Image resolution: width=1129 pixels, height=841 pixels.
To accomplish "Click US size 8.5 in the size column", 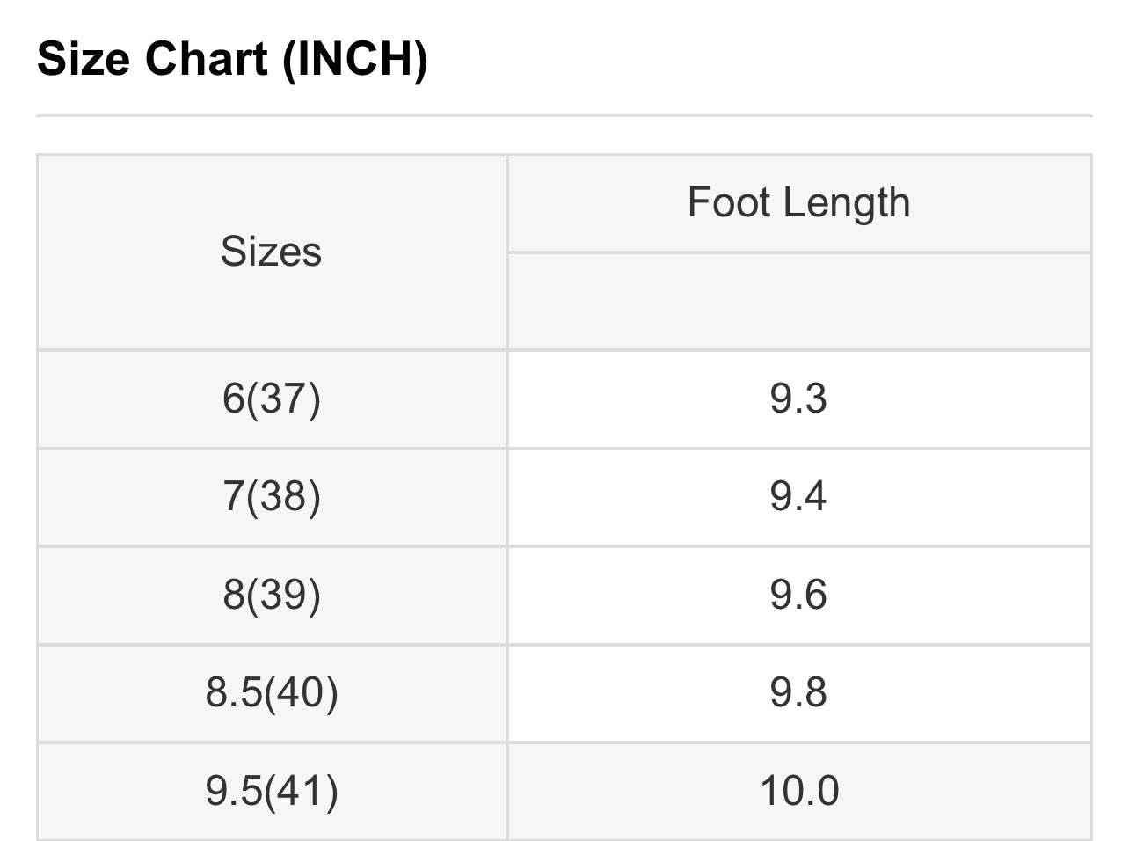I will click(x=233, y=692).
